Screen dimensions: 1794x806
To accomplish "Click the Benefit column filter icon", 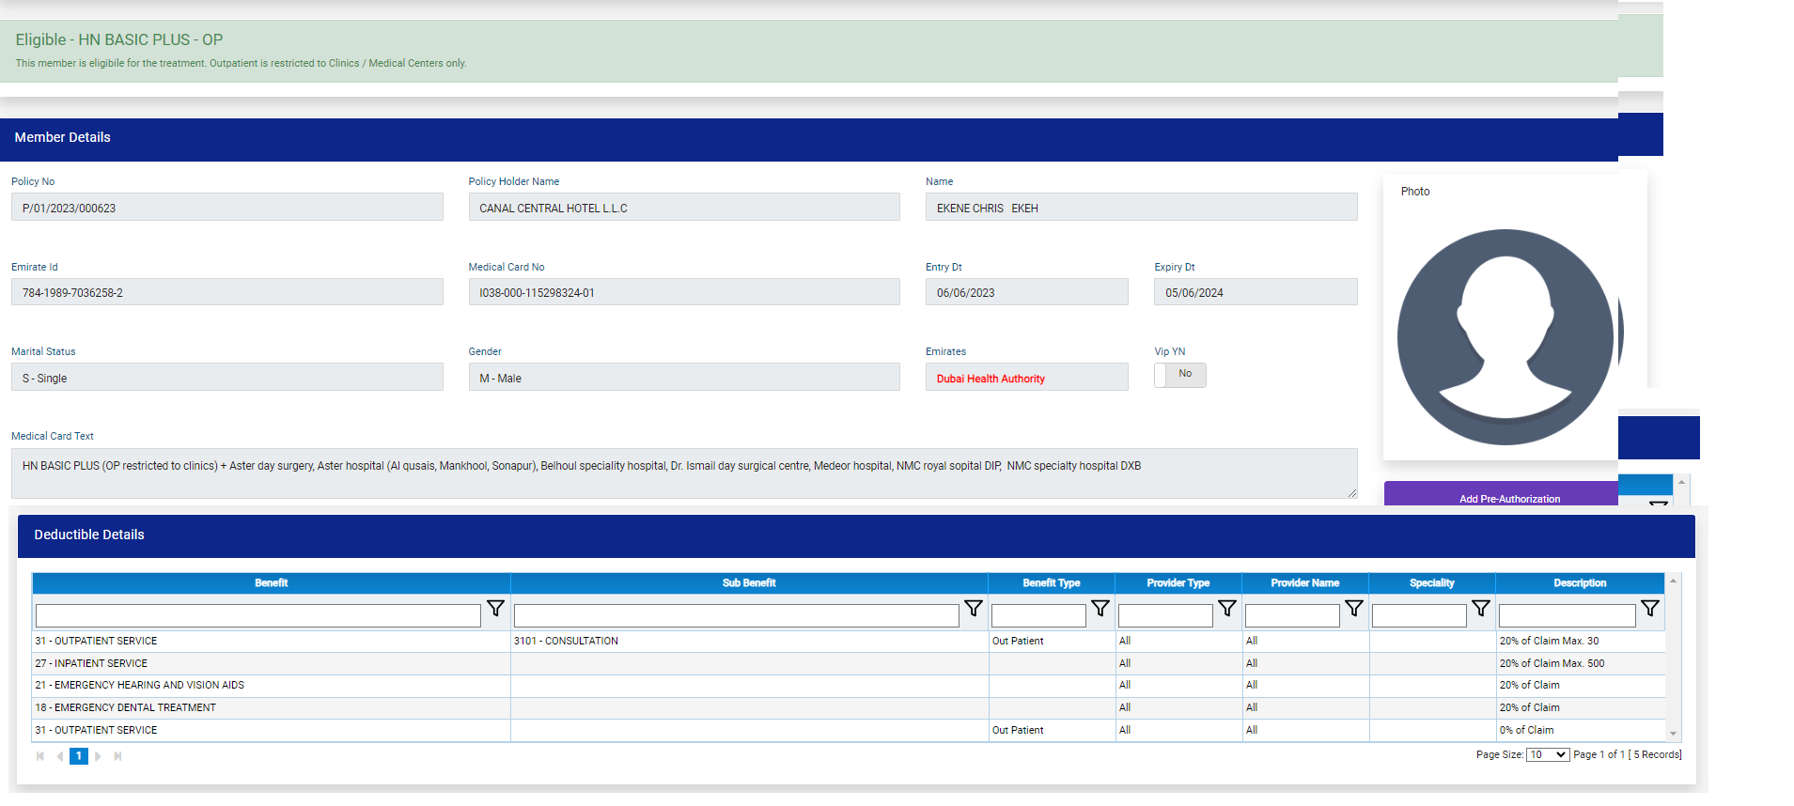I will point(495,609).
